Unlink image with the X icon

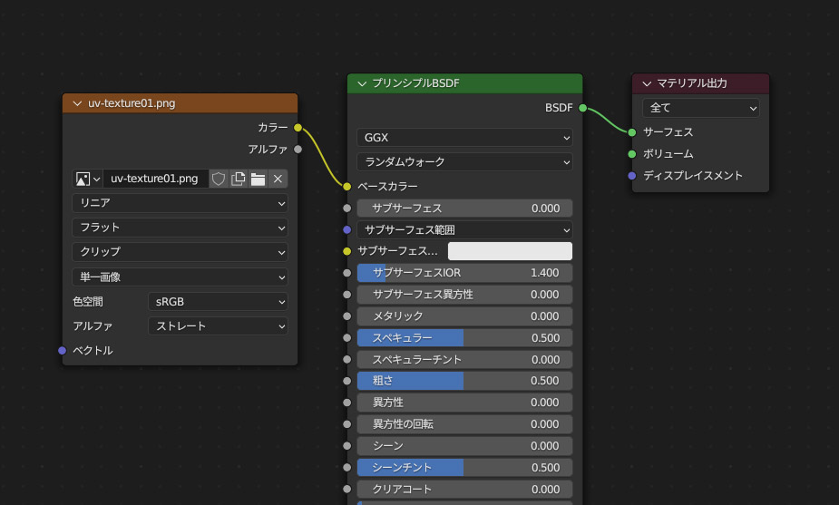(278, 179)
